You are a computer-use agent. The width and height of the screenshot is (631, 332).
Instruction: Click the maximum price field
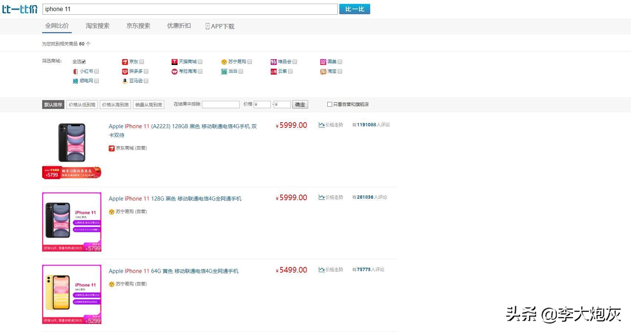(282, 105)
